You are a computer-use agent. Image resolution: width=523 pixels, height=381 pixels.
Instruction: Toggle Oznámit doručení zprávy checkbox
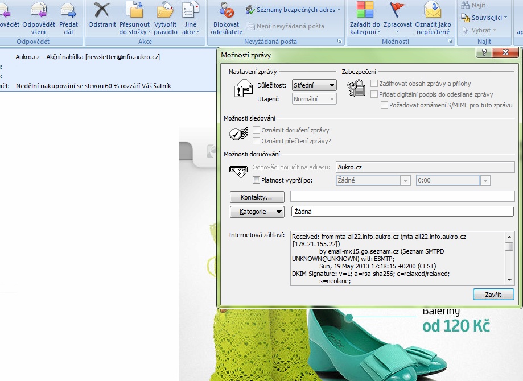pyautogui.click(x=256, y=130)
